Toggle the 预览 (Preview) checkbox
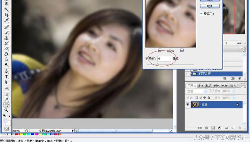Image resolution: width=250 pixels, height=142 pixels. coord(201,14)
